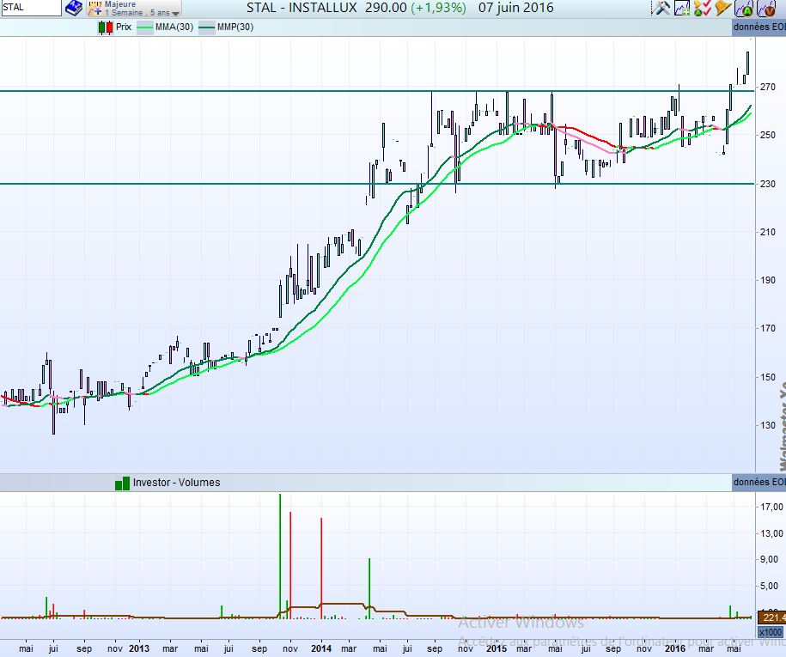This screenshot has height=657, width=786.
Task: Click the 230 price axis label
Action: pyautogui.click(x=767, y=184)
